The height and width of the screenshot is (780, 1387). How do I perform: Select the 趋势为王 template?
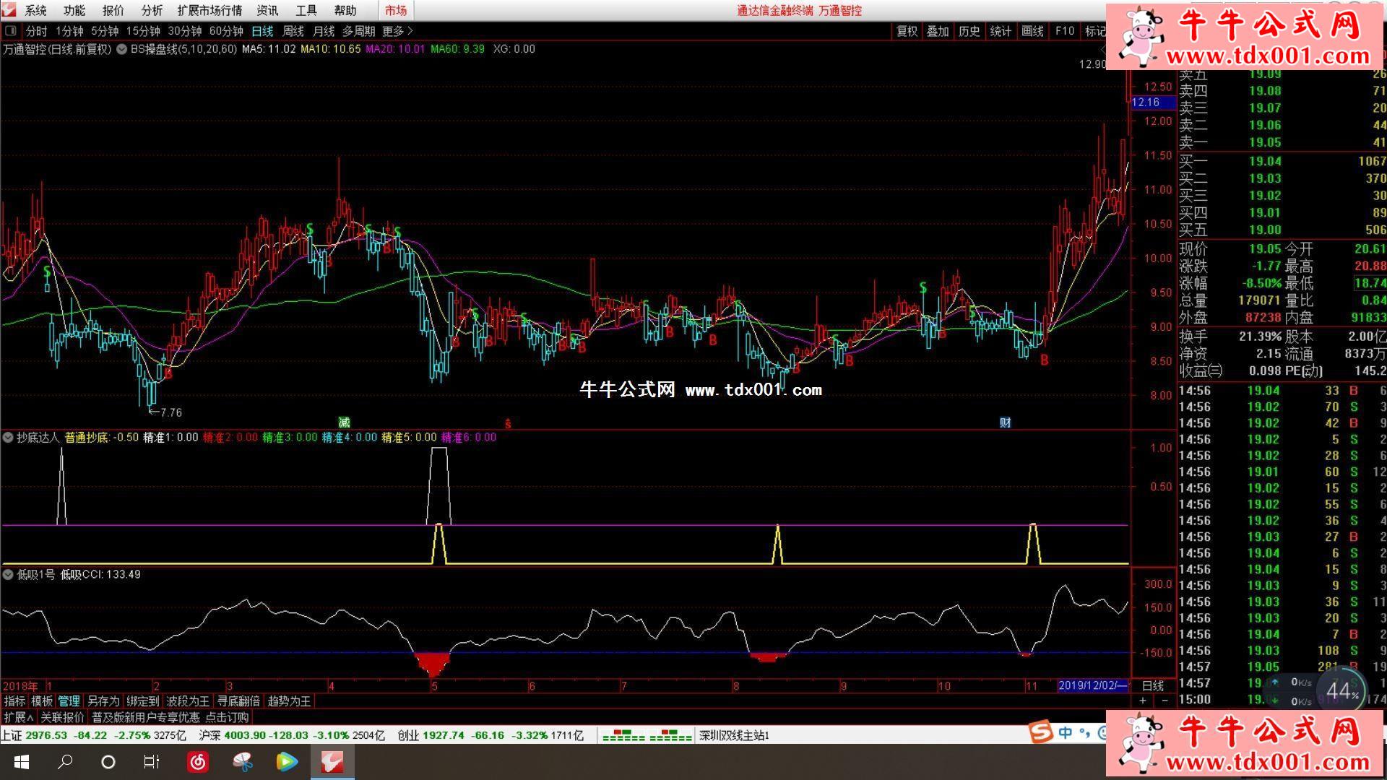click(289, 701)
